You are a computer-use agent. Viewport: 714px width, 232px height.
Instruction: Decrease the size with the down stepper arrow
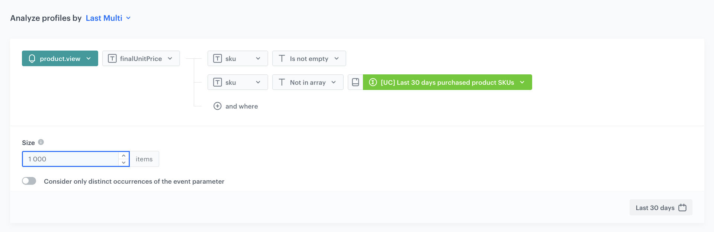pos(123,162)
